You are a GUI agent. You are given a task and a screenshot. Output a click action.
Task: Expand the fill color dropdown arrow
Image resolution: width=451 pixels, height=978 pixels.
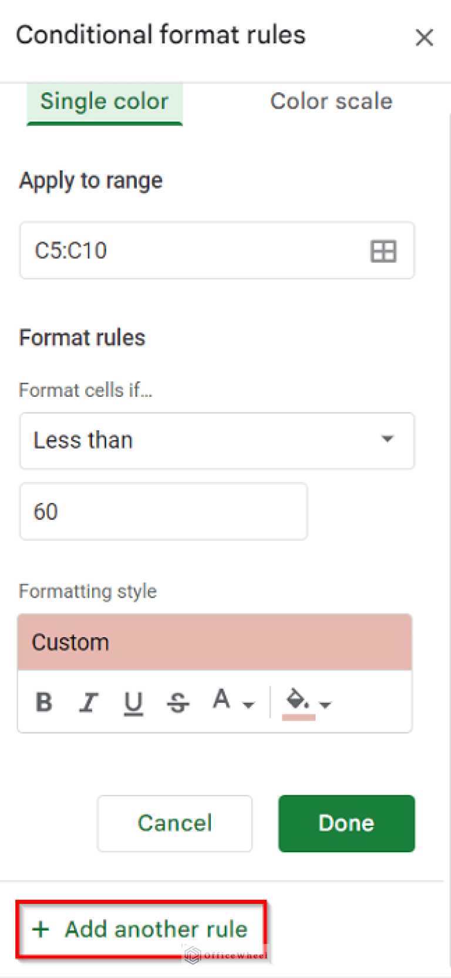point(326,705)
